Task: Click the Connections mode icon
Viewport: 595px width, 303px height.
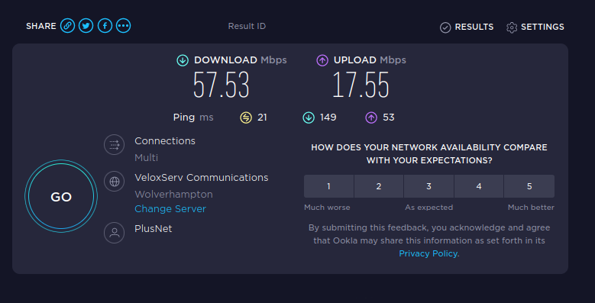Action: tap(115, 145)
